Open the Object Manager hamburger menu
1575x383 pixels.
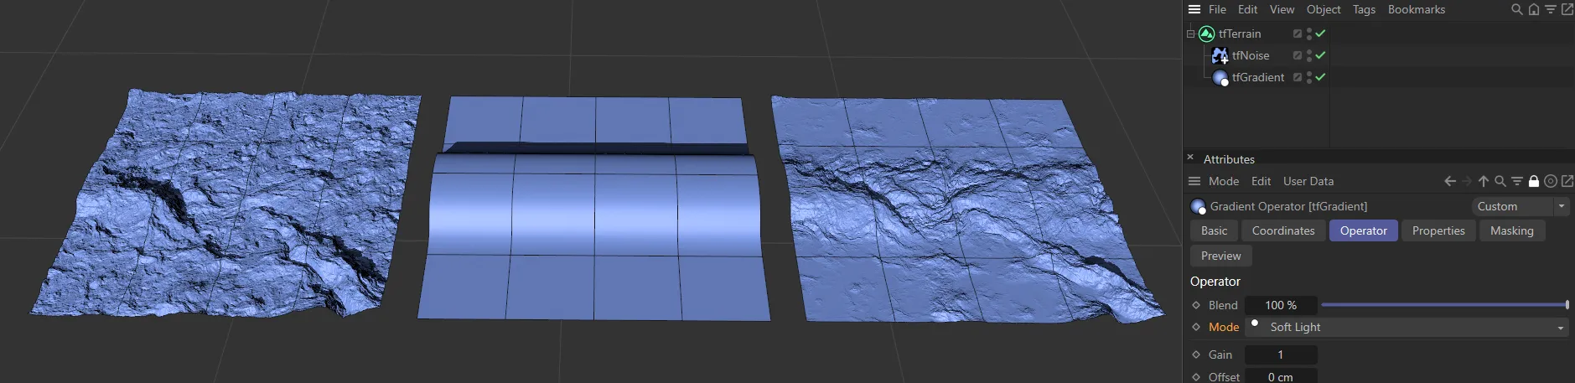[x=1194, y=9]
